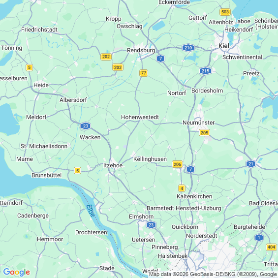The image size is (278, 278).
Task: Click the A 215 highway shield
Action: click(x=205, y=71)
